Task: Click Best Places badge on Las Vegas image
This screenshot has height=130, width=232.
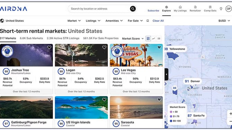Action: tap(117, 51)
